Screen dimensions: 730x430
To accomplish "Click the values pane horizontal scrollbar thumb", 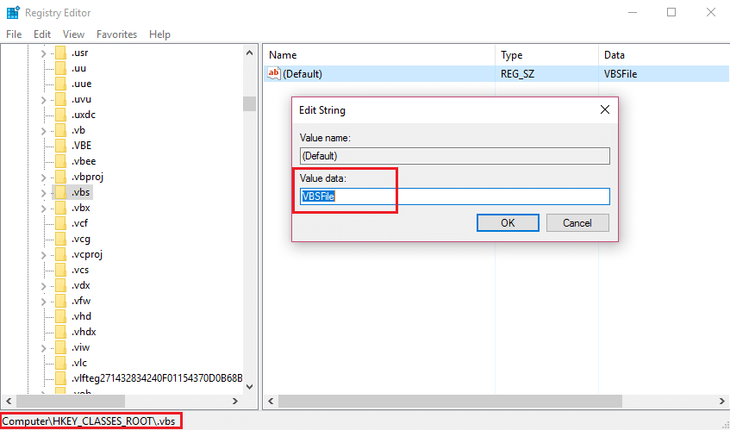I will point(450,401).
